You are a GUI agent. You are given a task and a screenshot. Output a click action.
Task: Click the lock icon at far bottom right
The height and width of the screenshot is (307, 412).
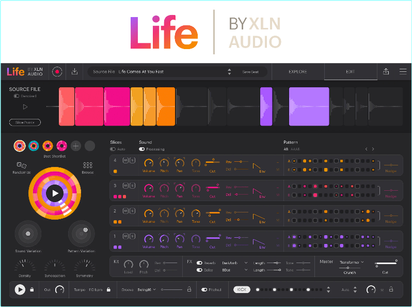coord(391,289)
